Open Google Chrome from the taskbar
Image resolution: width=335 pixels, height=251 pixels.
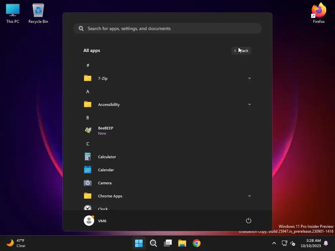tap(197, 243)
